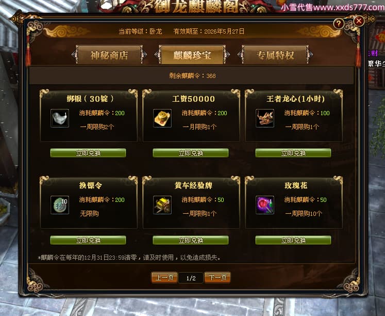This screenshot has width=385, height=316.
Task: Switch to the 神秘商店 tab
Action: pyautogui.click(x=109, y=55)
